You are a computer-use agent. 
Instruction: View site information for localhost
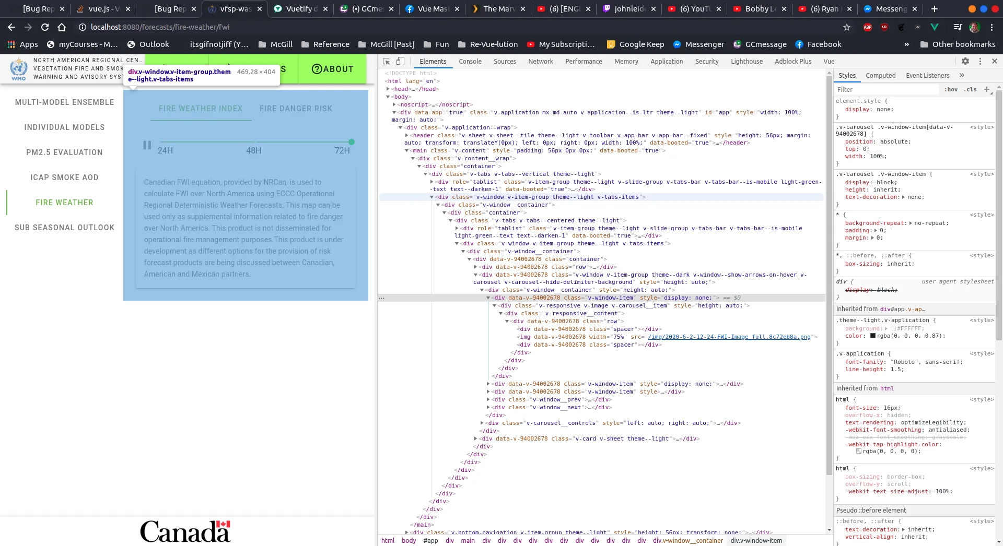pos(82,27)
